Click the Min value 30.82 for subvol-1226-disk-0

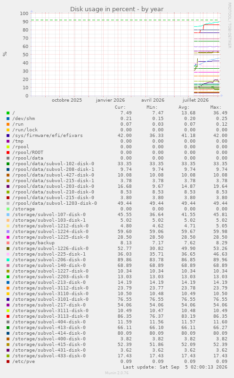(x=157, y=249)
